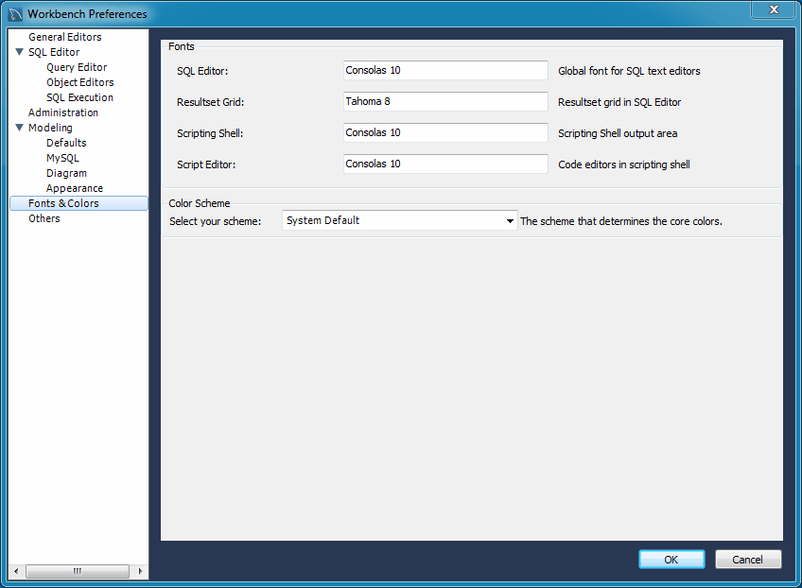
Task: Open Query Editor preferences
Action: pos(77,67)
